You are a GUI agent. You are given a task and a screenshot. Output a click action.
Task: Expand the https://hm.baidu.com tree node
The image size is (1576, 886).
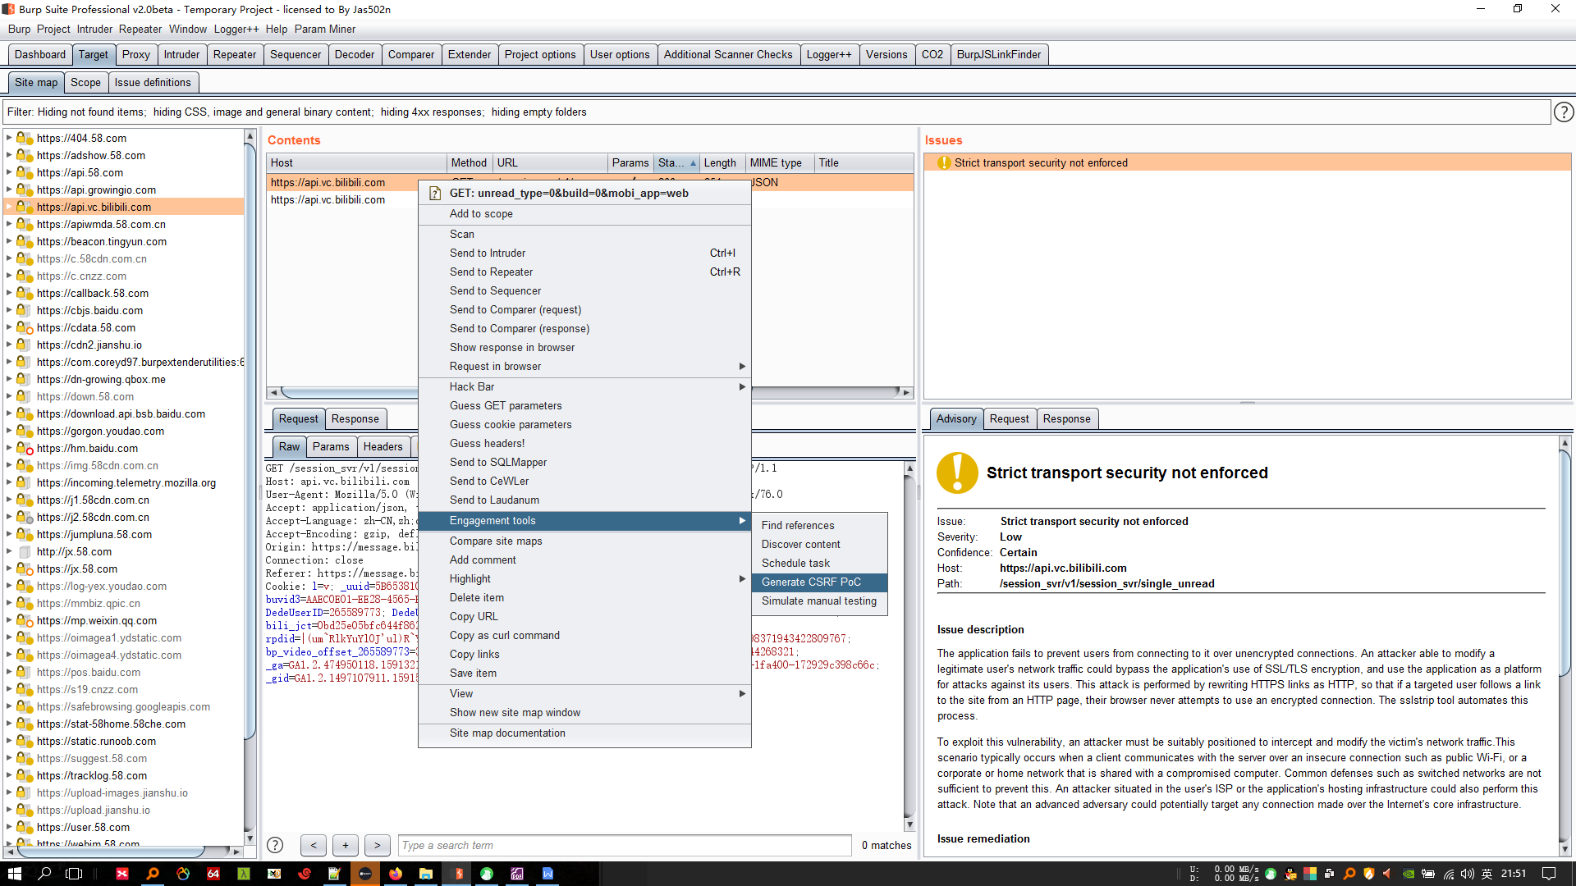[x=9, y=448]
